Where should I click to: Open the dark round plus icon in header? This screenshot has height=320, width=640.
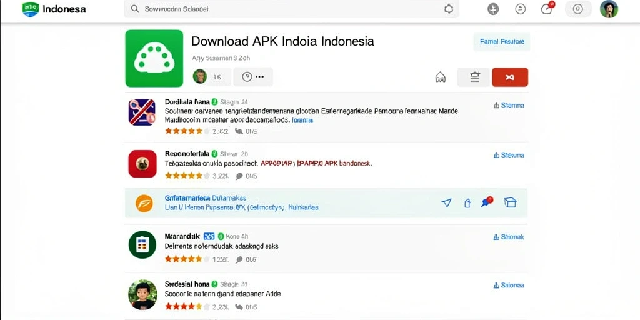click(493, 9)
